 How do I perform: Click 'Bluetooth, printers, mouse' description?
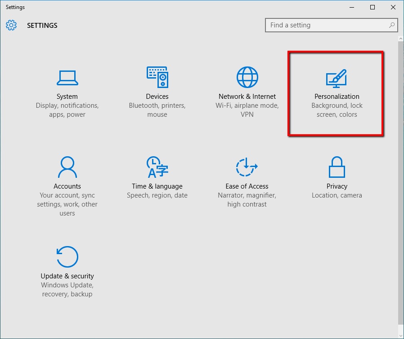pos(157,110)
